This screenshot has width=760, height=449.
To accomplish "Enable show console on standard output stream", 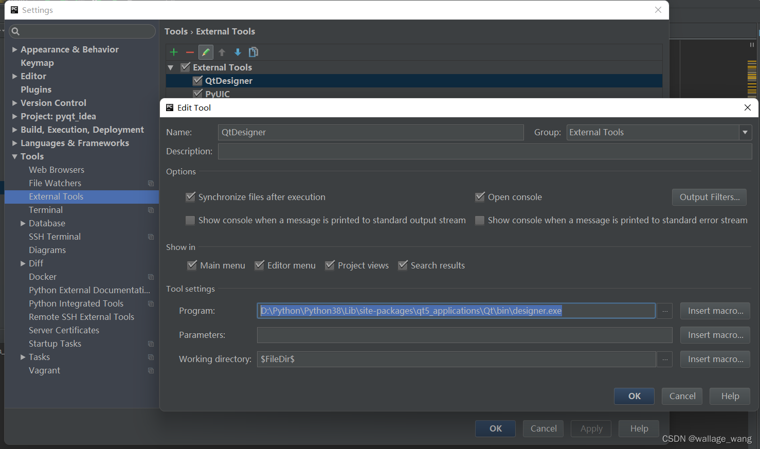I will tap(190, 220).
